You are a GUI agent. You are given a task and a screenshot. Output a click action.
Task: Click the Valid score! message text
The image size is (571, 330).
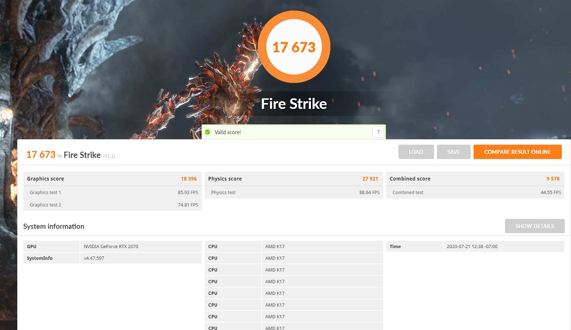pos(228,132)
